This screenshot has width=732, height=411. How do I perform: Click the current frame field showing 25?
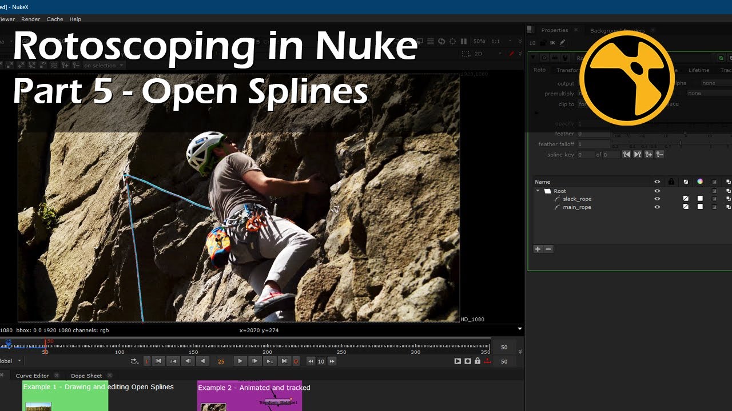pyautogui.click(x=221, y=361)
